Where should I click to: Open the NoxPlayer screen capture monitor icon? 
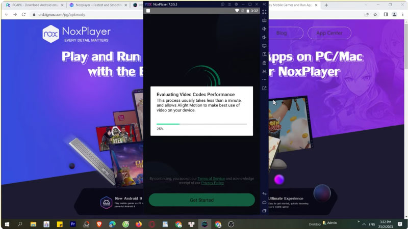tap(264, 46)
